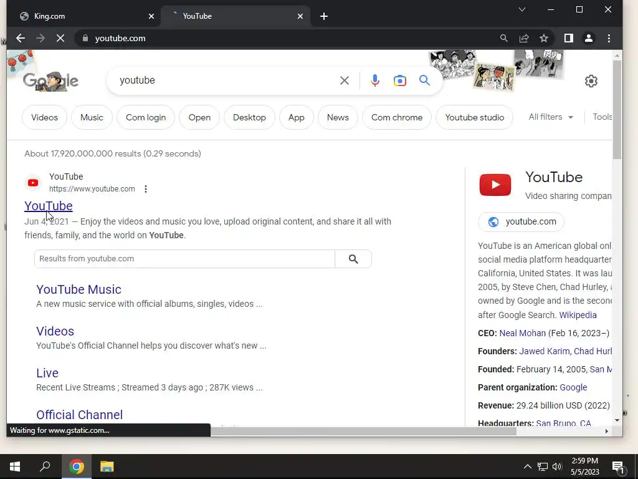The height and width of the screenshot is (479, 638).
Task: Open the Google parent organization link
Action: click(x=573, y=387)
